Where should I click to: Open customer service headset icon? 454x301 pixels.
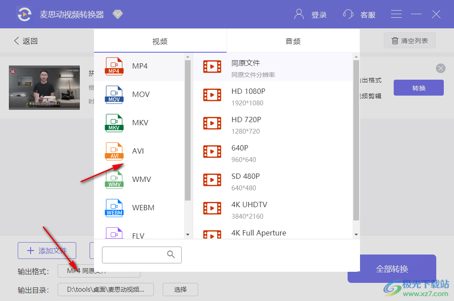[x=348, y=14]
